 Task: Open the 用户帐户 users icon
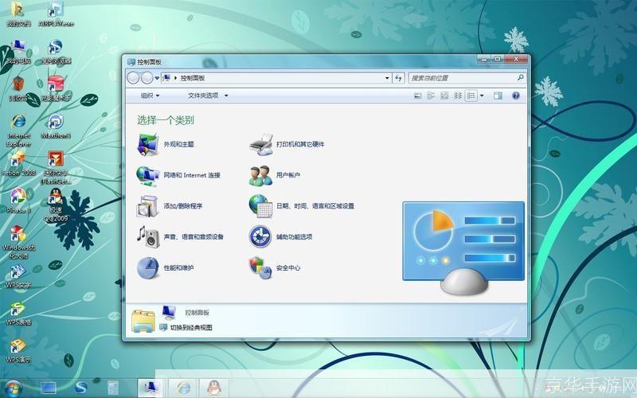(261, 175)
